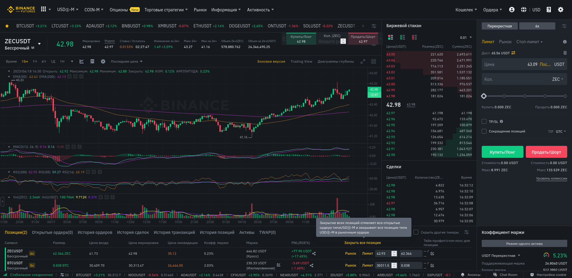Click Режим одного актива button
Viewport: 572px width, 278px height.
(524, 244)
